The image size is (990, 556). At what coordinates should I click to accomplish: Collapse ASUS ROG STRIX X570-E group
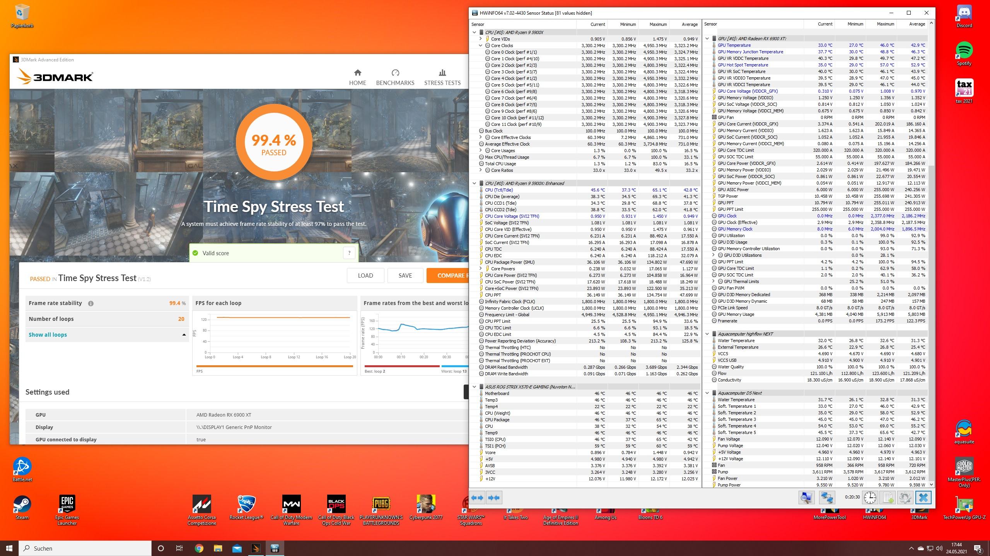tap(474, 387)
